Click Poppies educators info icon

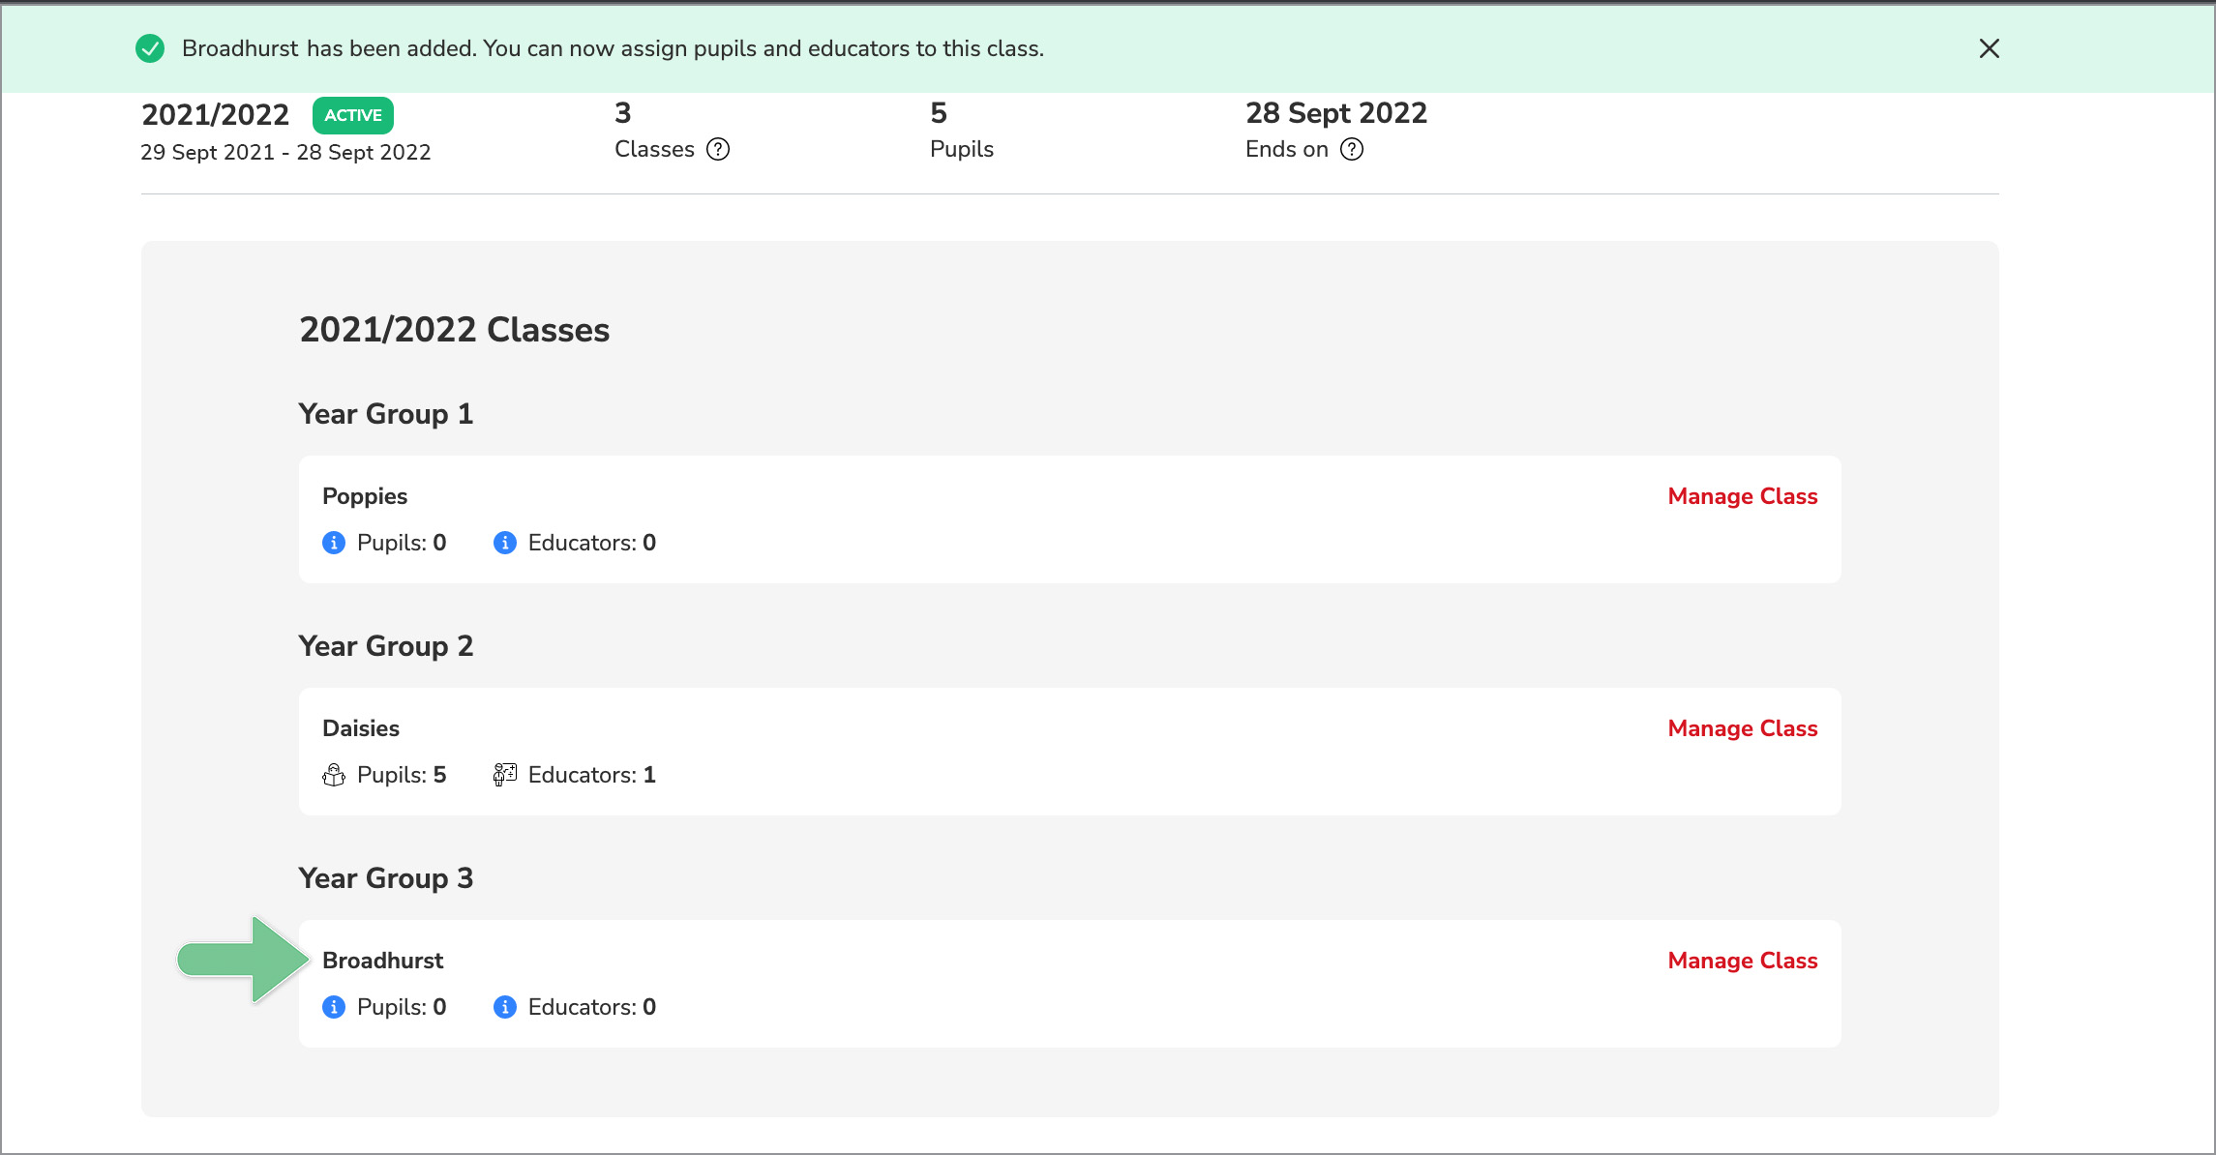(x=504, y=543)
